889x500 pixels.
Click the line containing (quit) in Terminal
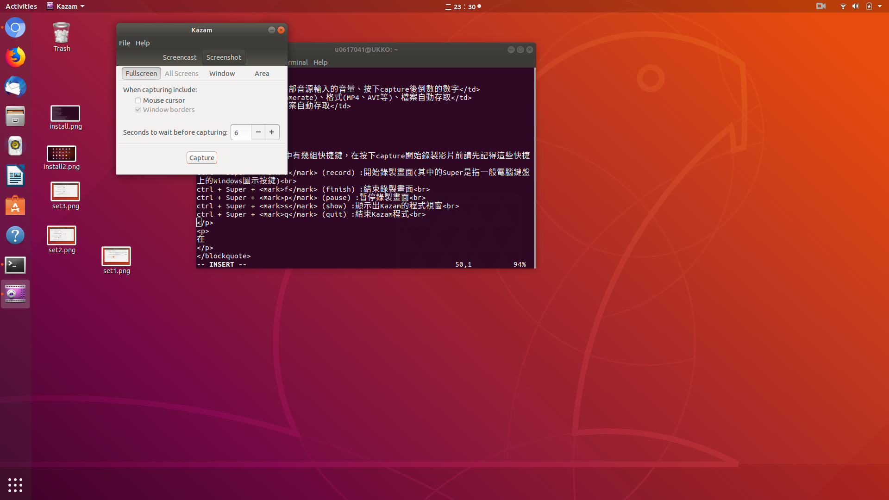coord(311,214)
